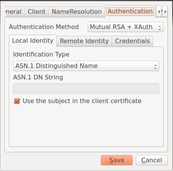Image resolution: width=173 pixels, height=171 pixels.
Task: Show the Credentials sub-tab
Action: pos(132,41)
